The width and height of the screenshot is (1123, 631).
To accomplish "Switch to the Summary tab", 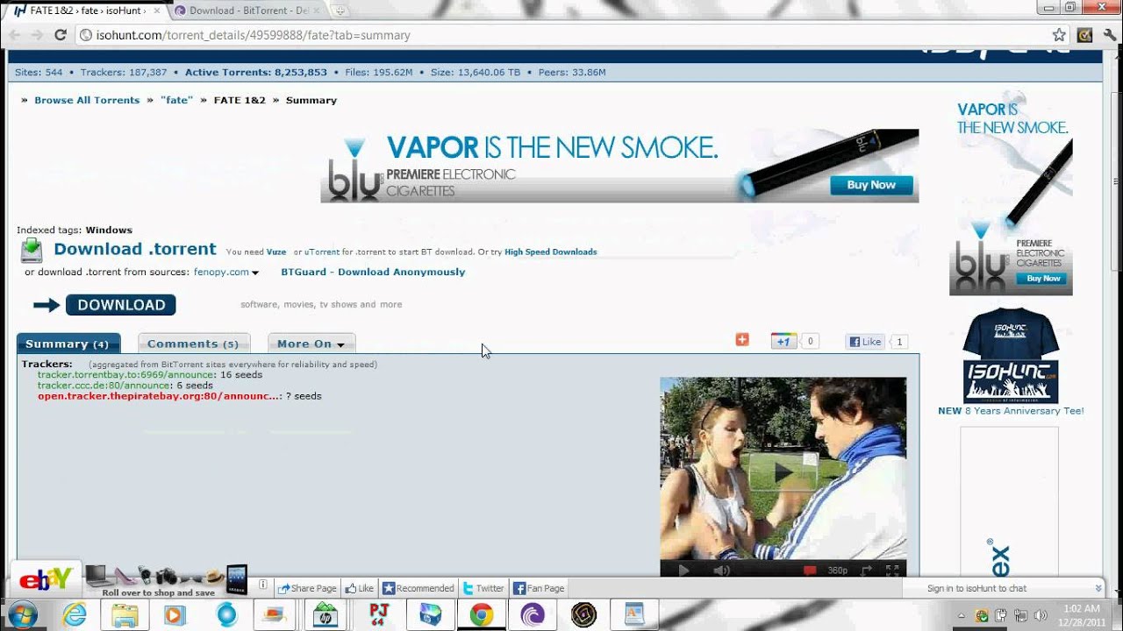I will tap(68, 344).
